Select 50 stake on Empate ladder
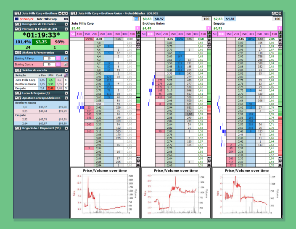 [214, 34]
